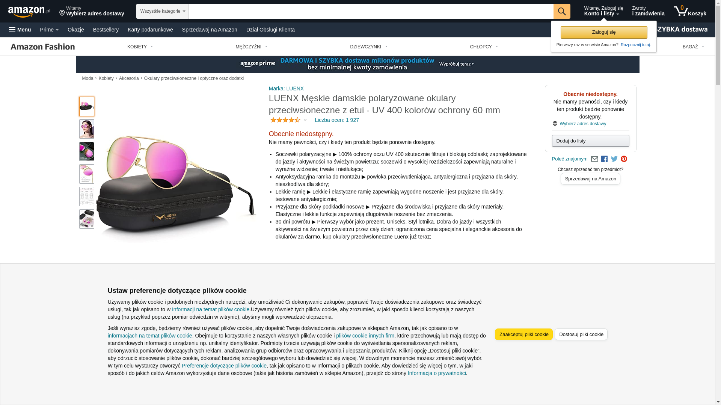Screen dimensions: 721x405
Task: Expand the KOBIETY fashion category dropdown
Action: [140, 47]
